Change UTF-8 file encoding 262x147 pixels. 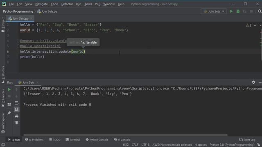[x=145, y=145]
